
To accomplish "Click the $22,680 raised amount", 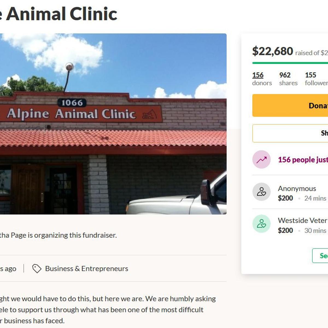I will tap(273, 51).
